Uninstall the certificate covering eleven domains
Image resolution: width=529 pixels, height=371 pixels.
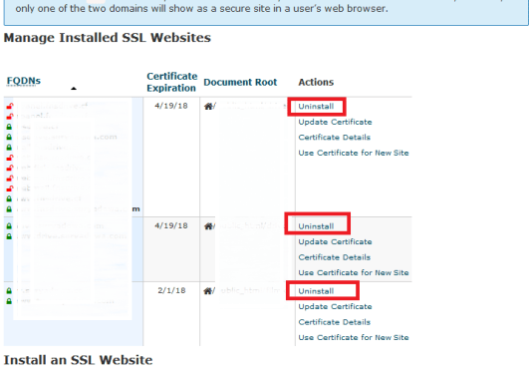(x=316, y=107)
